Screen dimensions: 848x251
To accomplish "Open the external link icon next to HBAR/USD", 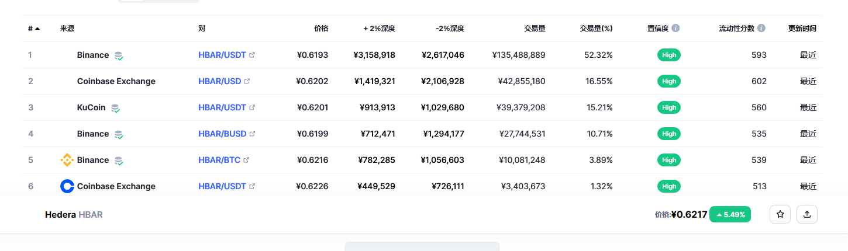I will tap(247, 81).
